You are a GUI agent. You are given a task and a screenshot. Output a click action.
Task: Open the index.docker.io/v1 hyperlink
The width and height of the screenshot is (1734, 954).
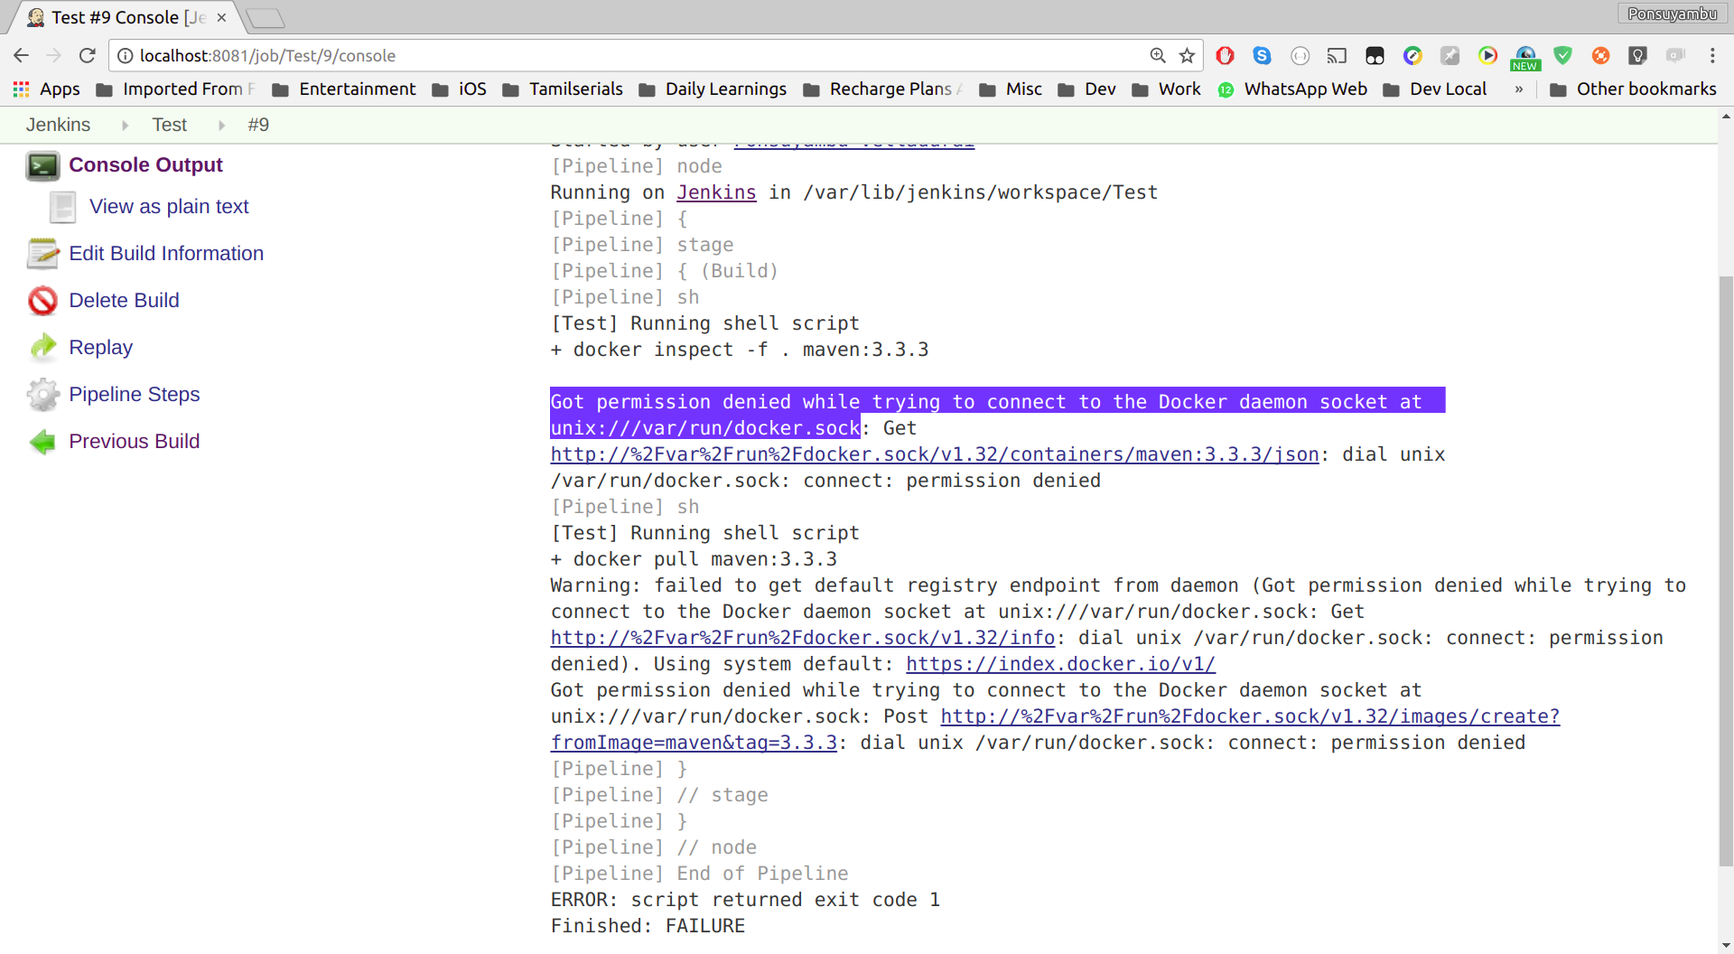(1060, 664)
